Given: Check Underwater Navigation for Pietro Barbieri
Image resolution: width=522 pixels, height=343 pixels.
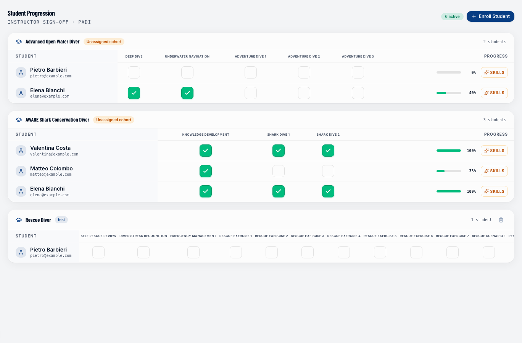Looking at the screenshot, I should [x=187, y=72].
